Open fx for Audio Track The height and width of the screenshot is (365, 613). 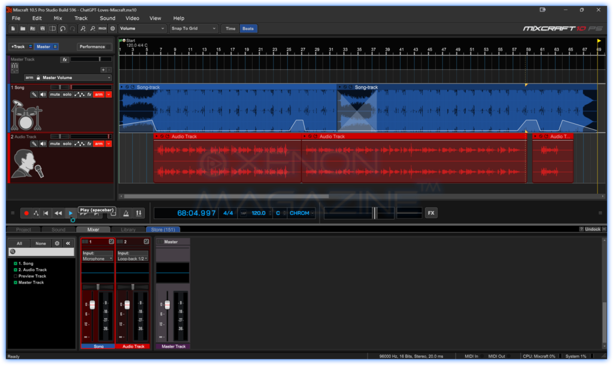(89, 144)
